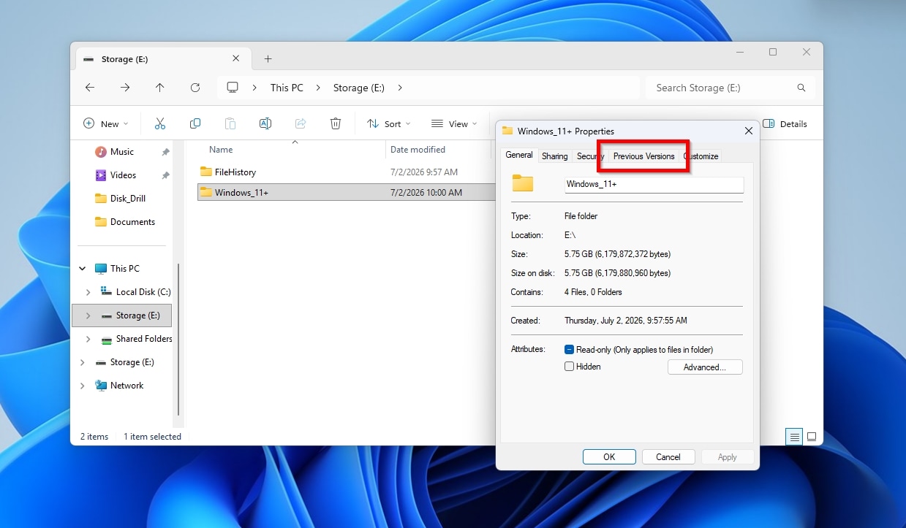
Task: Expand the selected Storage (E:) node
Action: coord(88,315)
